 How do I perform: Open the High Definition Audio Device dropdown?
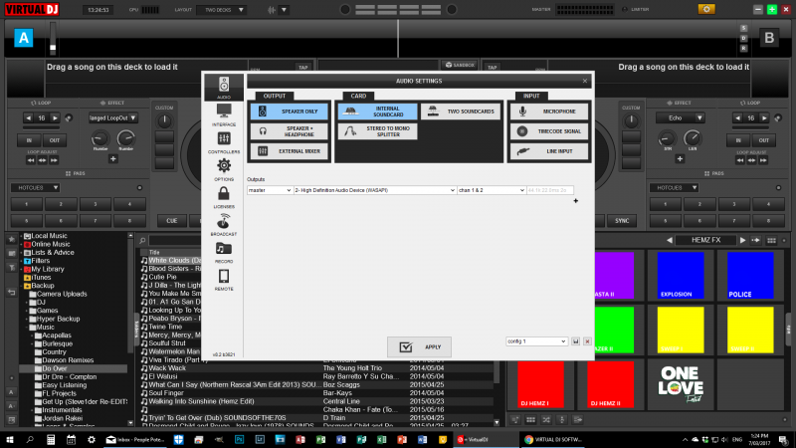point(375,190)
